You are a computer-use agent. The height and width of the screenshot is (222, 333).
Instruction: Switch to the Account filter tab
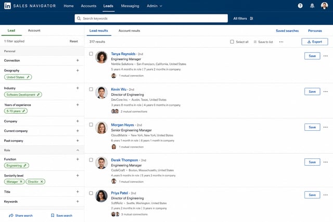tap(34, 30)
